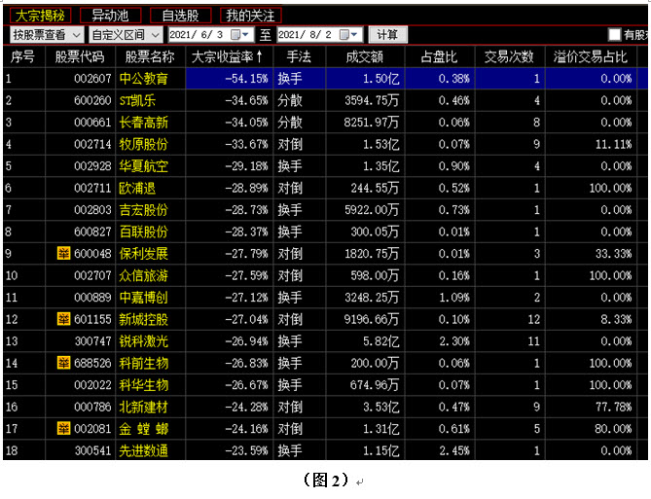Select the row for 牧原股份
This screenshot has height=499, width=651.
tap(143, 144)
